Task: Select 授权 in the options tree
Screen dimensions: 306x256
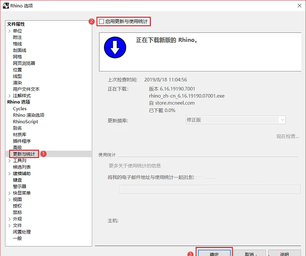Action: pos(18,206)
